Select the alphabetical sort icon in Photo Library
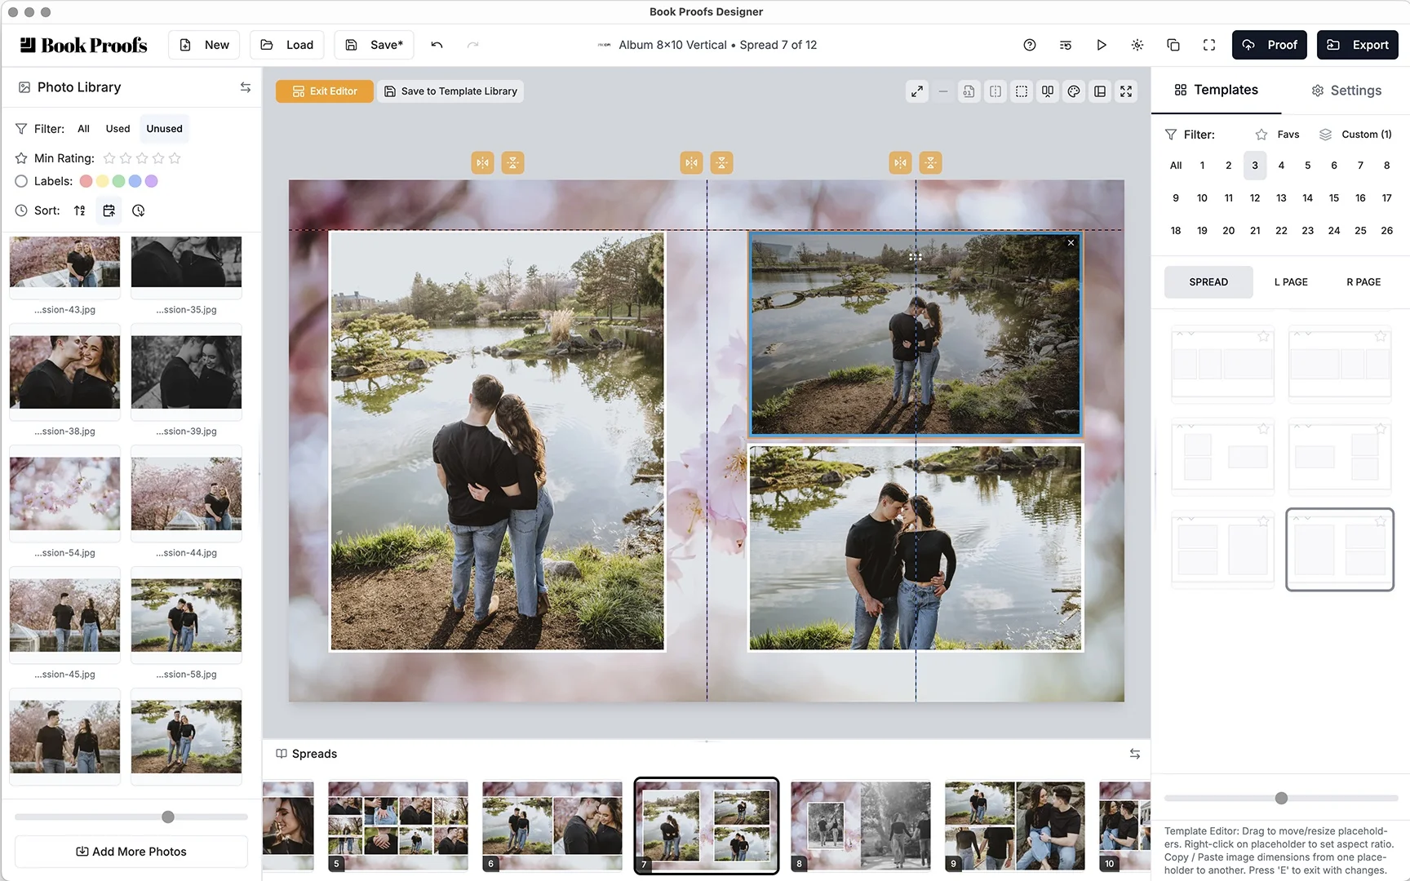1410x881 pixels. 79,210
